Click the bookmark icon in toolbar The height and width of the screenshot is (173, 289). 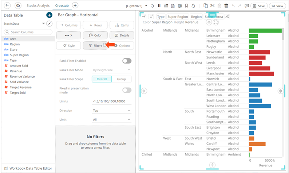pos(186,6)
